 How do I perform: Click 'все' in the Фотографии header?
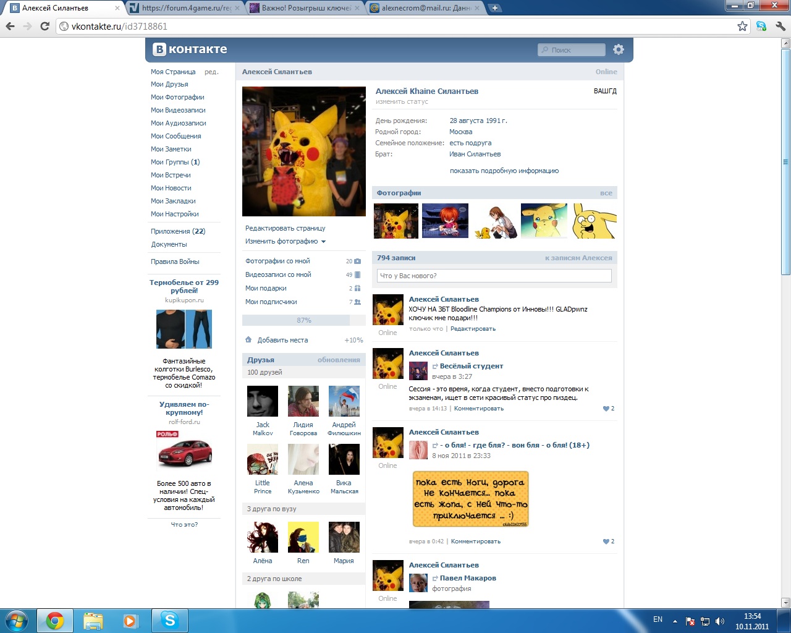pos(606,193)
